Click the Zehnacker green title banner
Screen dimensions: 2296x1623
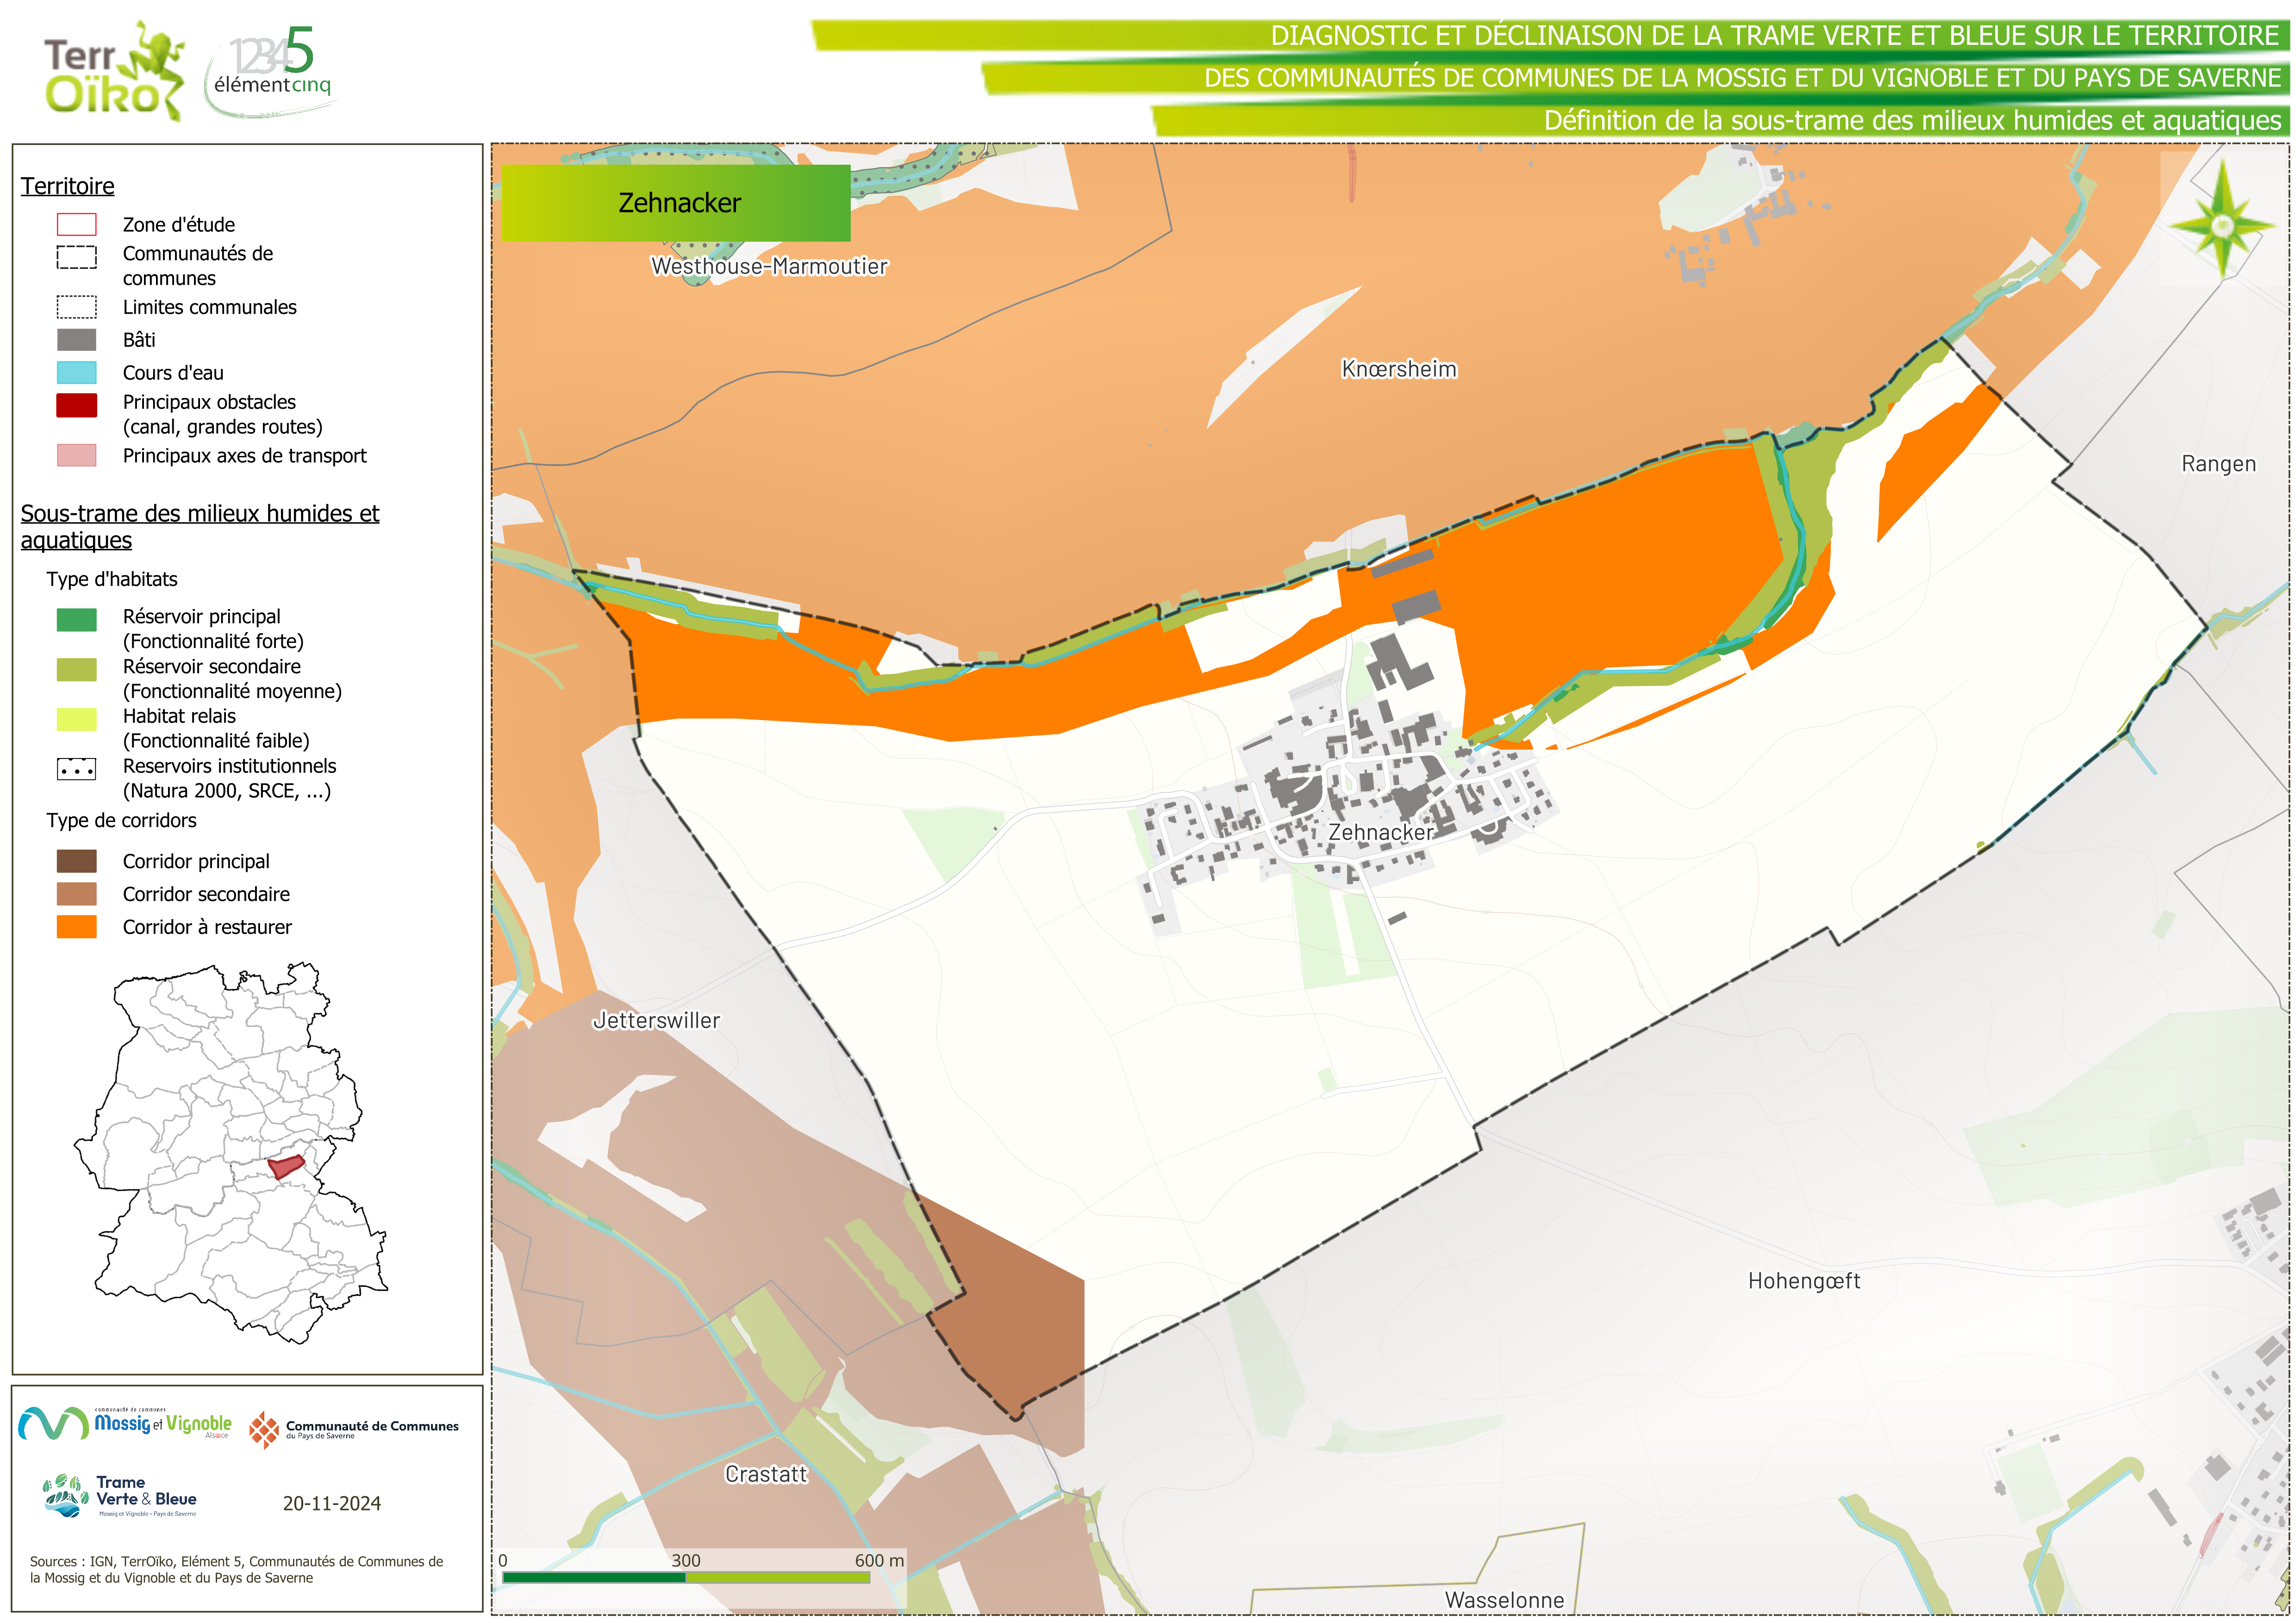[676, 203]
